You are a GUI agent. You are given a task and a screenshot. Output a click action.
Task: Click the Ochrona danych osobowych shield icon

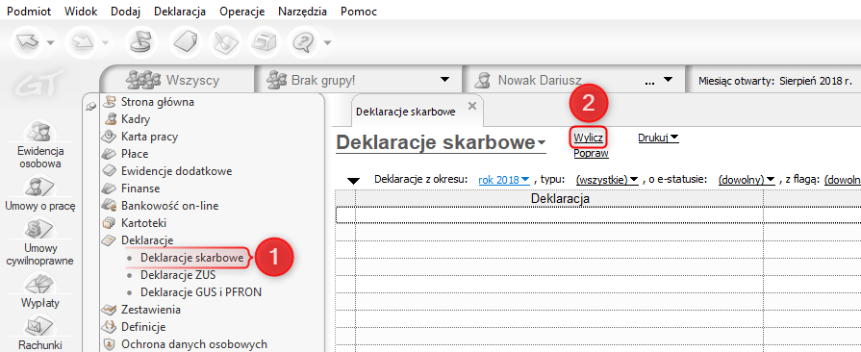pos(111,344)
